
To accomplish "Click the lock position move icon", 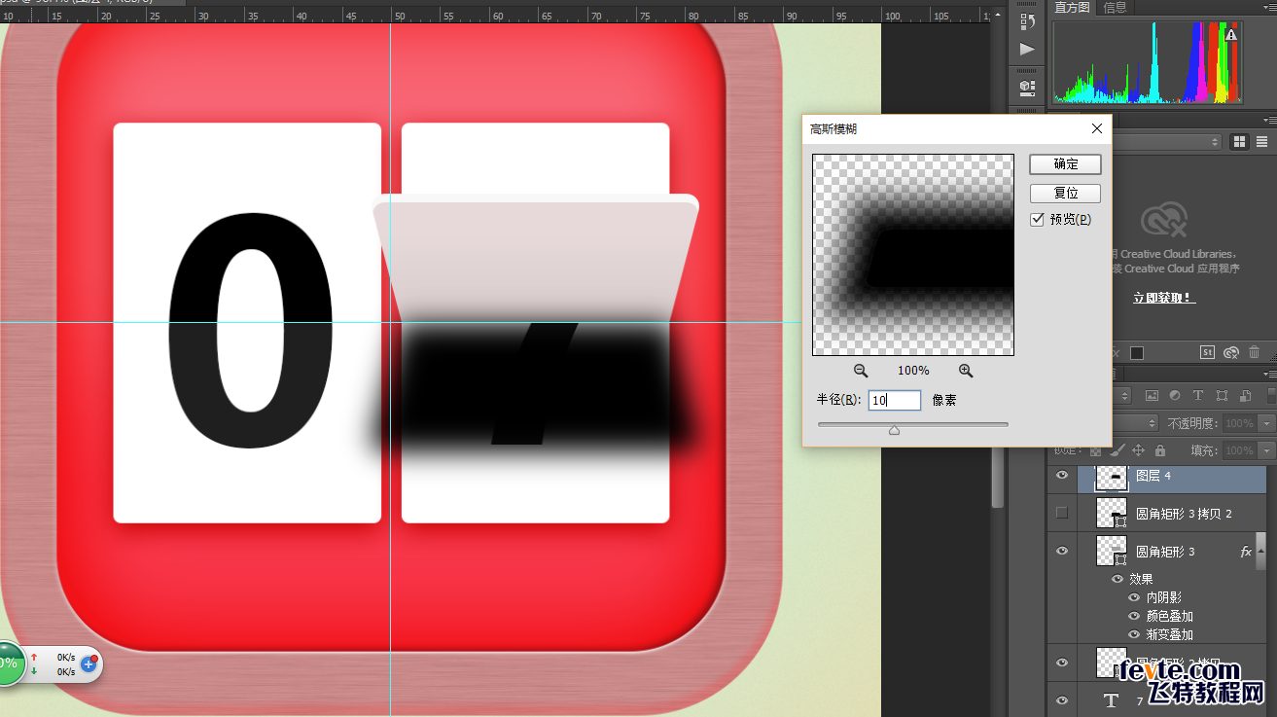I will (x=1139, y=450).
